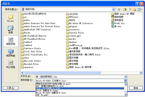Image resolution: width=145 pixels, height=97 pixels.
Task: Go to the 桌面 desktop shortcut
Action: pyautogui.click(x=11, y=29)
